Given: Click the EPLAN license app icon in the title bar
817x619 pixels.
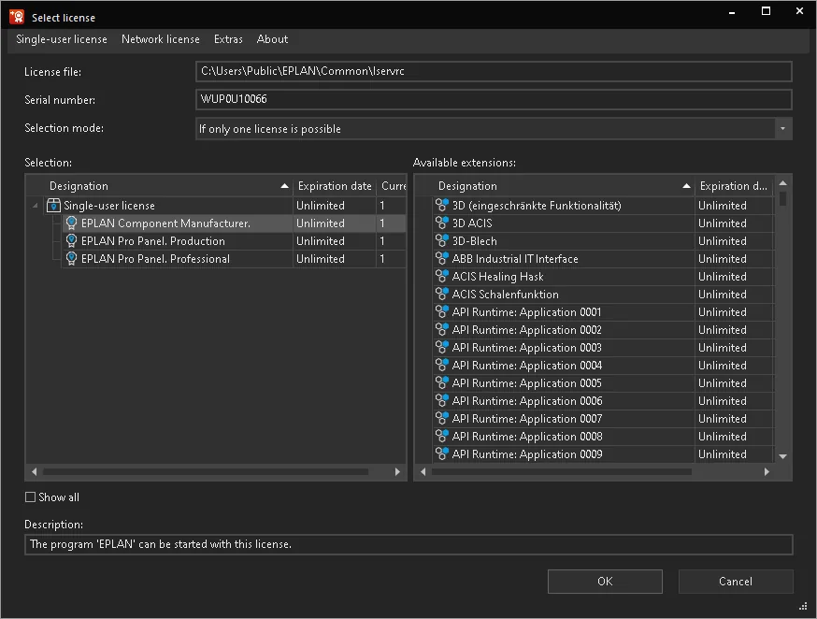Looking at the screenshot, I should tap(17, 17).
